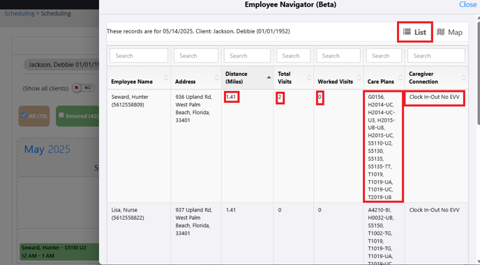This screenshot has height=265, width=480.
Task: Close the Employee Navigator panel
Action: 467,5
